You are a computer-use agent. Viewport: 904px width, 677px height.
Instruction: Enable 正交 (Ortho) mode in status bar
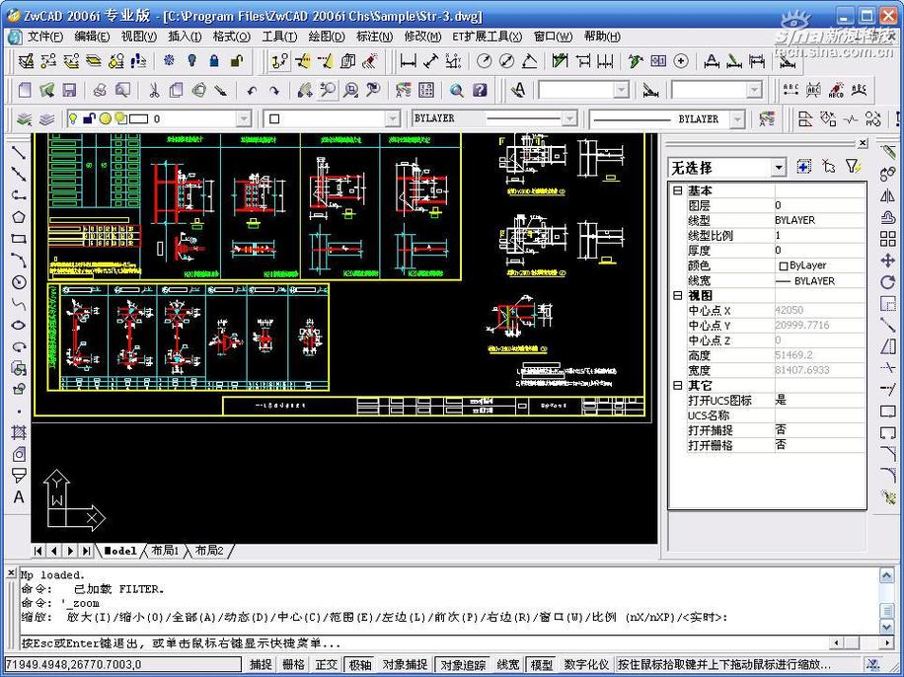[x=326, y=664]
